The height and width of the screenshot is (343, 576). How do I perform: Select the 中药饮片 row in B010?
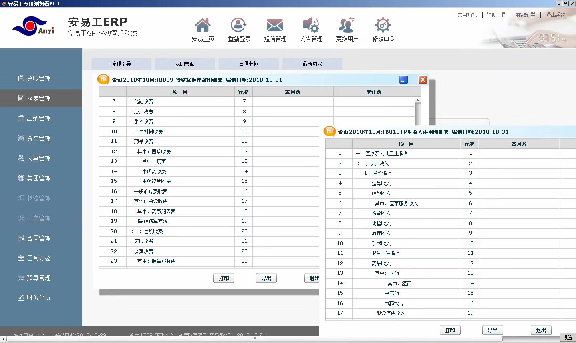click(x=451, y=303)
